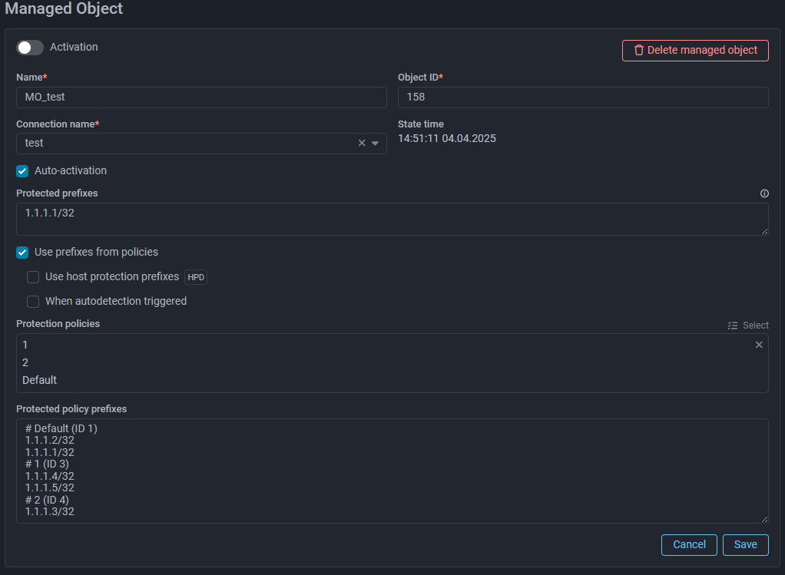
Task: Click the Name input field
Action: click(201, 97)
